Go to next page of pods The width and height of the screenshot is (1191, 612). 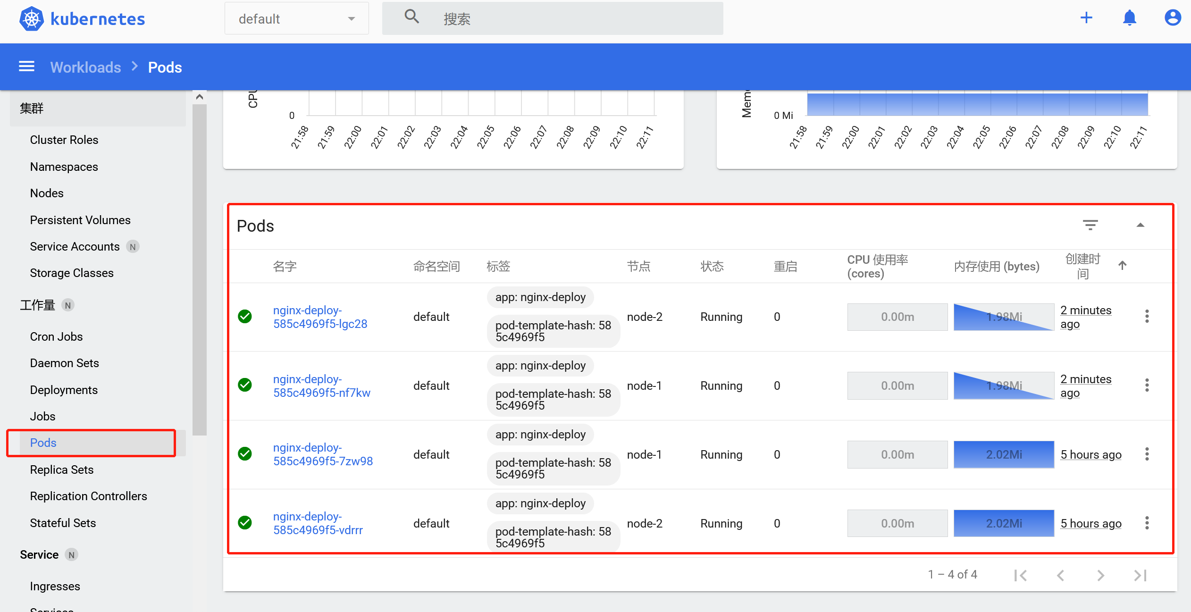[x=1100, y=575]
